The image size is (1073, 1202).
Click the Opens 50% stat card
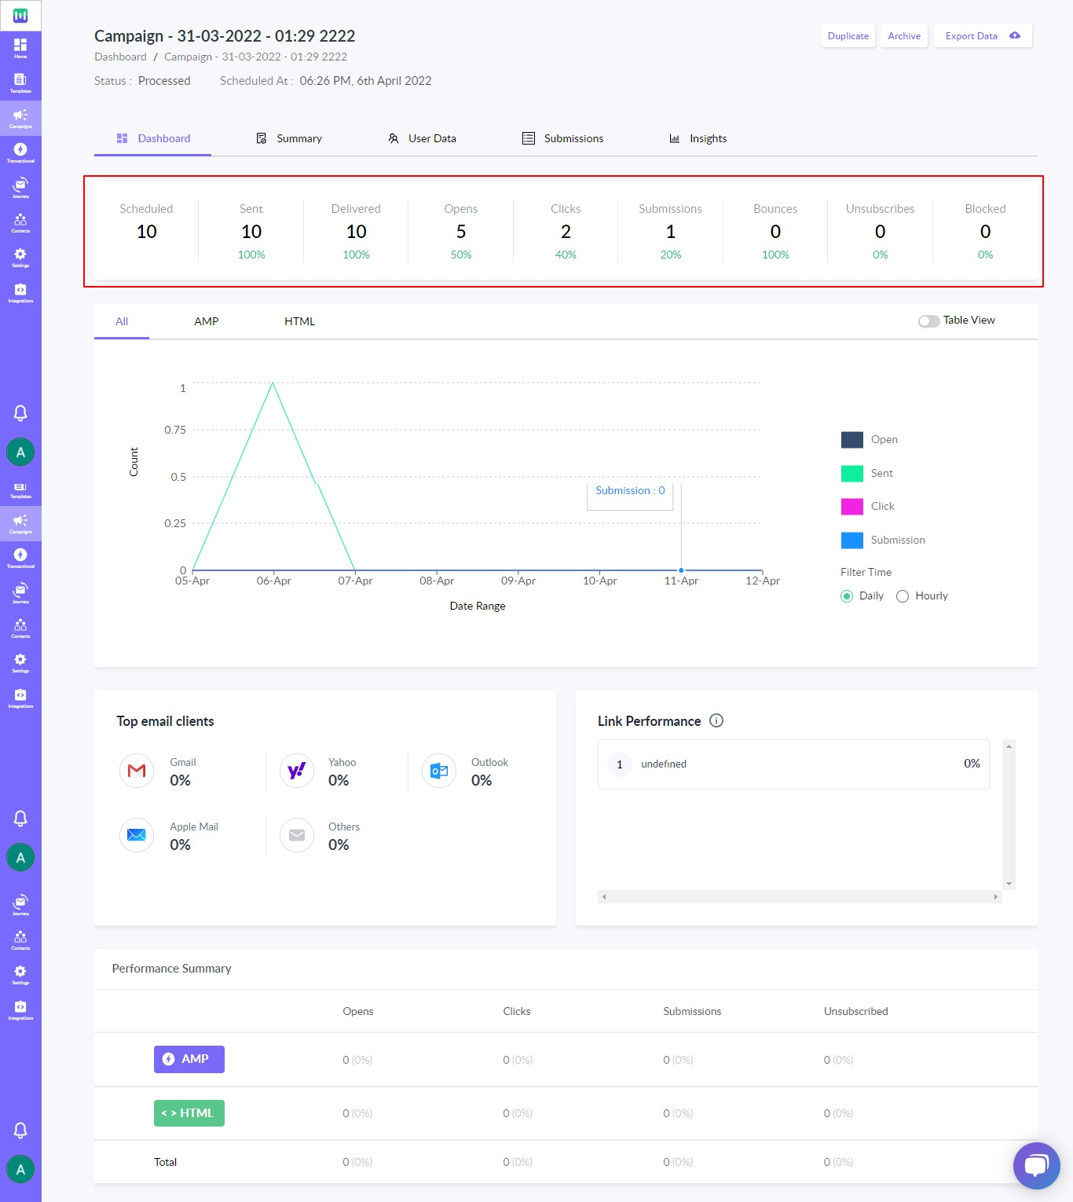click(x=461, y=231)
